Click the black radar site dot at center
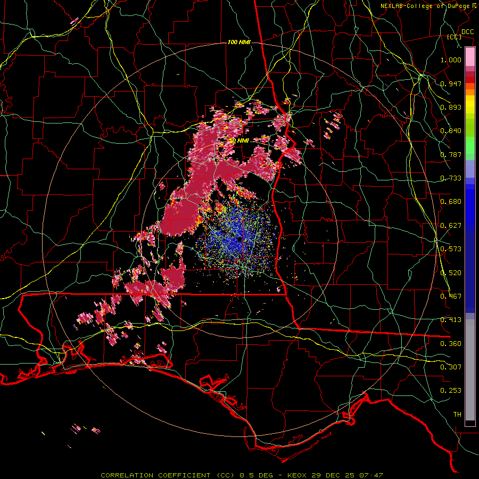 [239, 240]
